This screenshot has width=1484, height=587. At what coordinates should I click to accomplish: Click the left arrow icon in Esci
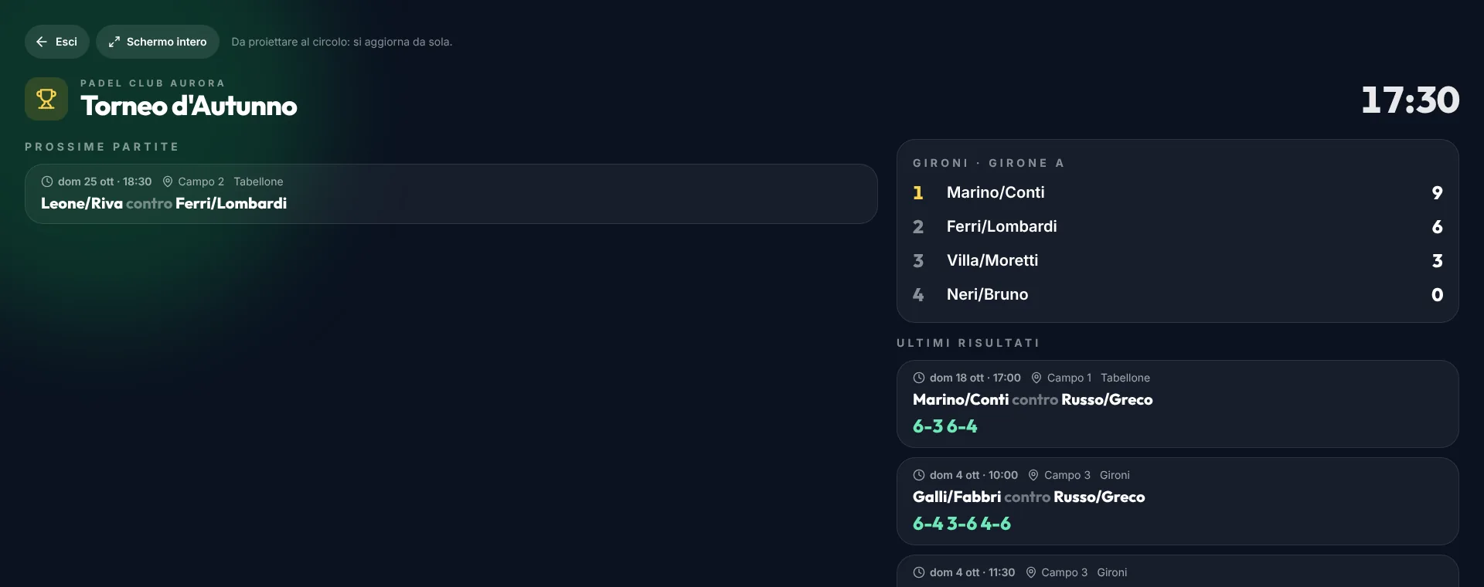pyautogui.click(x=42, y=42)
